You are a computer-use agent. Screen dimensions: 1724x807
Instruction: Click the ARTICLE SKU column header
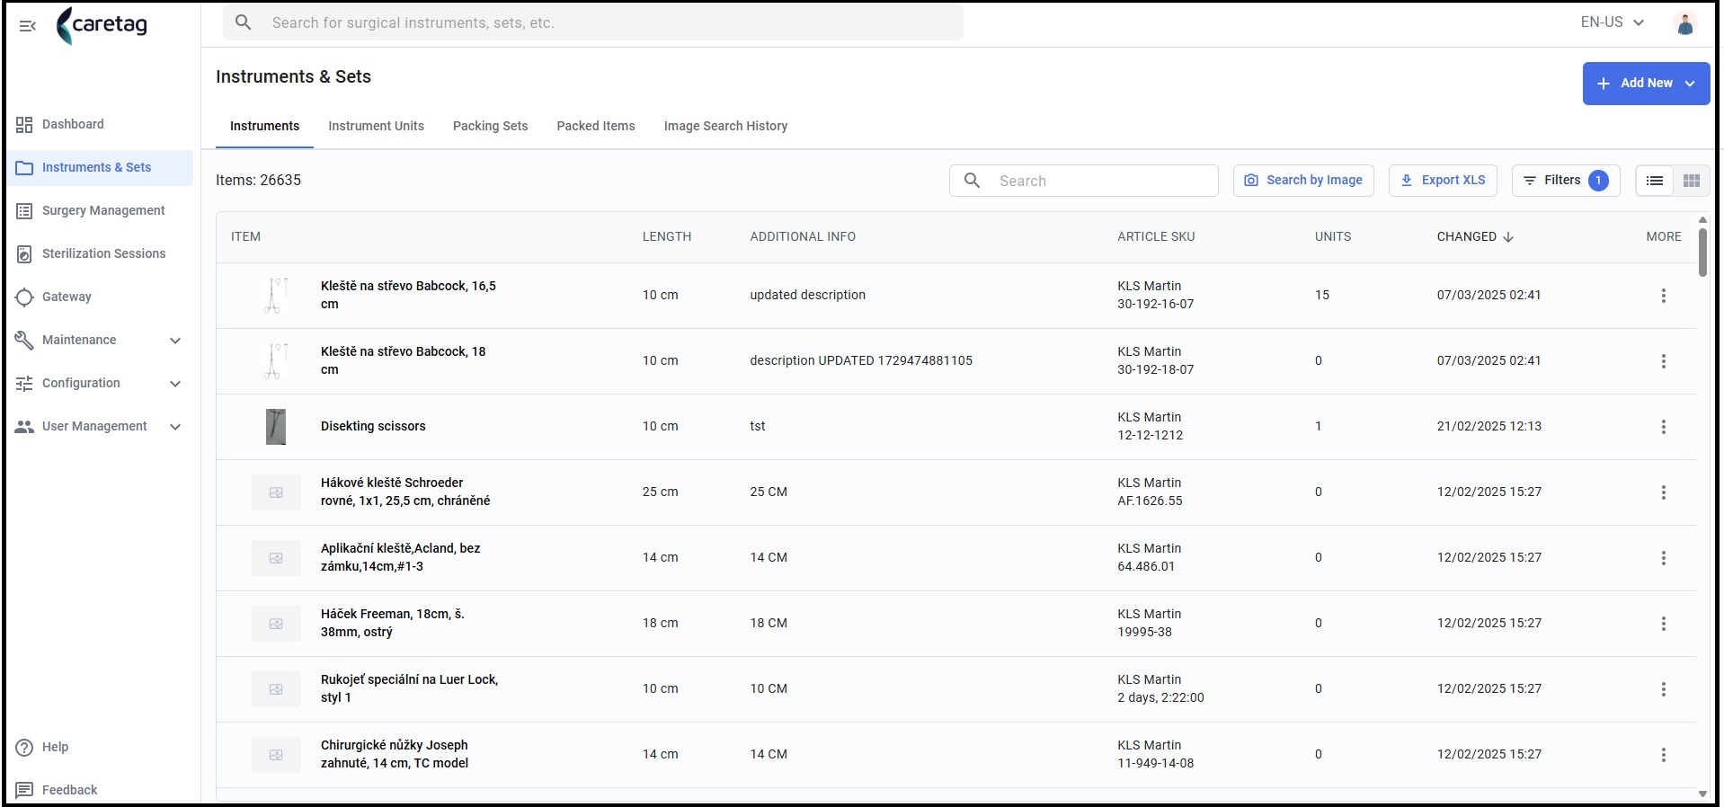coord(1156,237)
